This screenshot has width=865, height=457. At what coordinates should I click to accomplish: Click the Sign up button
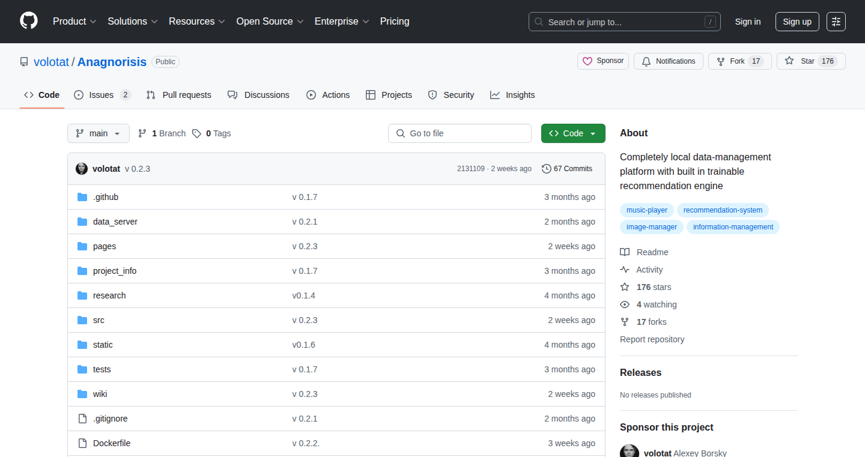[x=797, y=22]
